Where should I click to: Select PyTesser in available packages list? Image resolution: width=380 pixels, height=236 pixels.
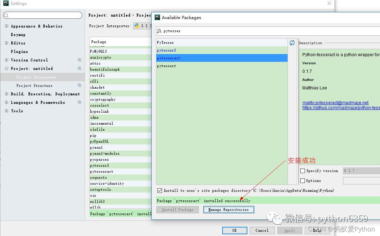[222, 43]
